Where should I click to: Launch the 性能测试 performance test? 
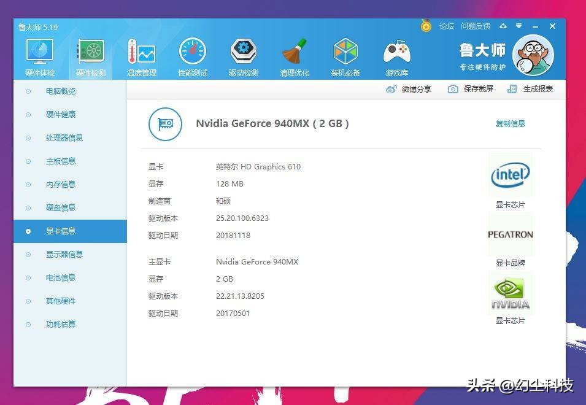[x=192, y=55]
